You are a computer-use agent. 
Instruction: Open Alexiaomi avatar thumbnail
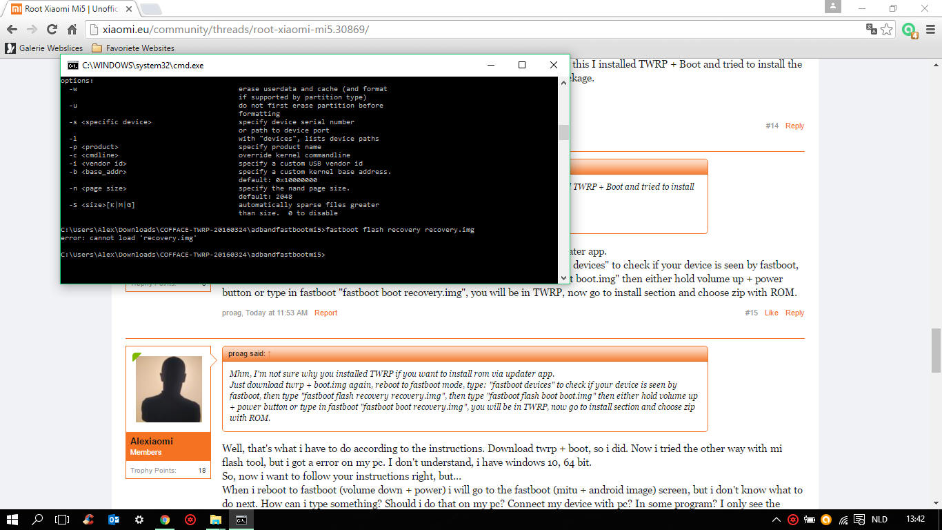pyautogui.click(x=169, y=390)
